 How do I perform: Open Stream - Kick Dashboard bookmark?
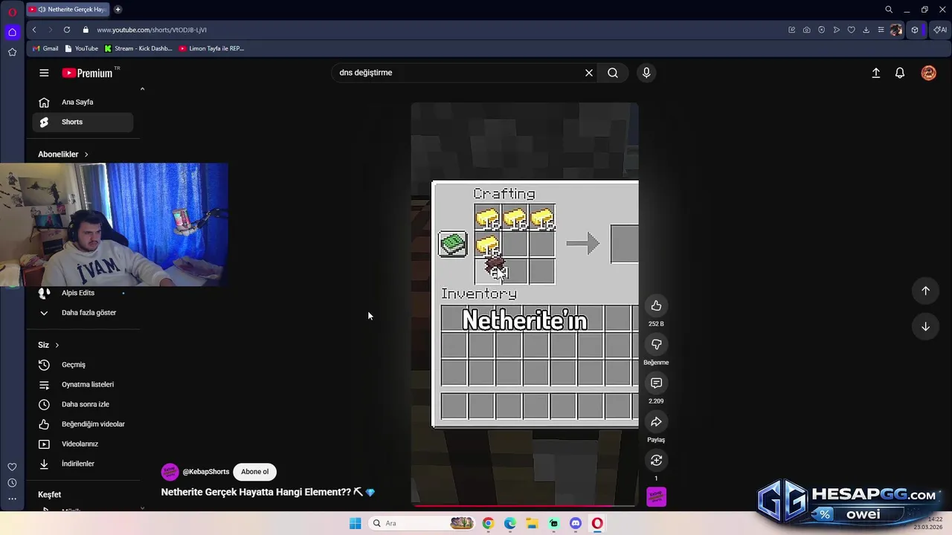(x=138, y=48)
